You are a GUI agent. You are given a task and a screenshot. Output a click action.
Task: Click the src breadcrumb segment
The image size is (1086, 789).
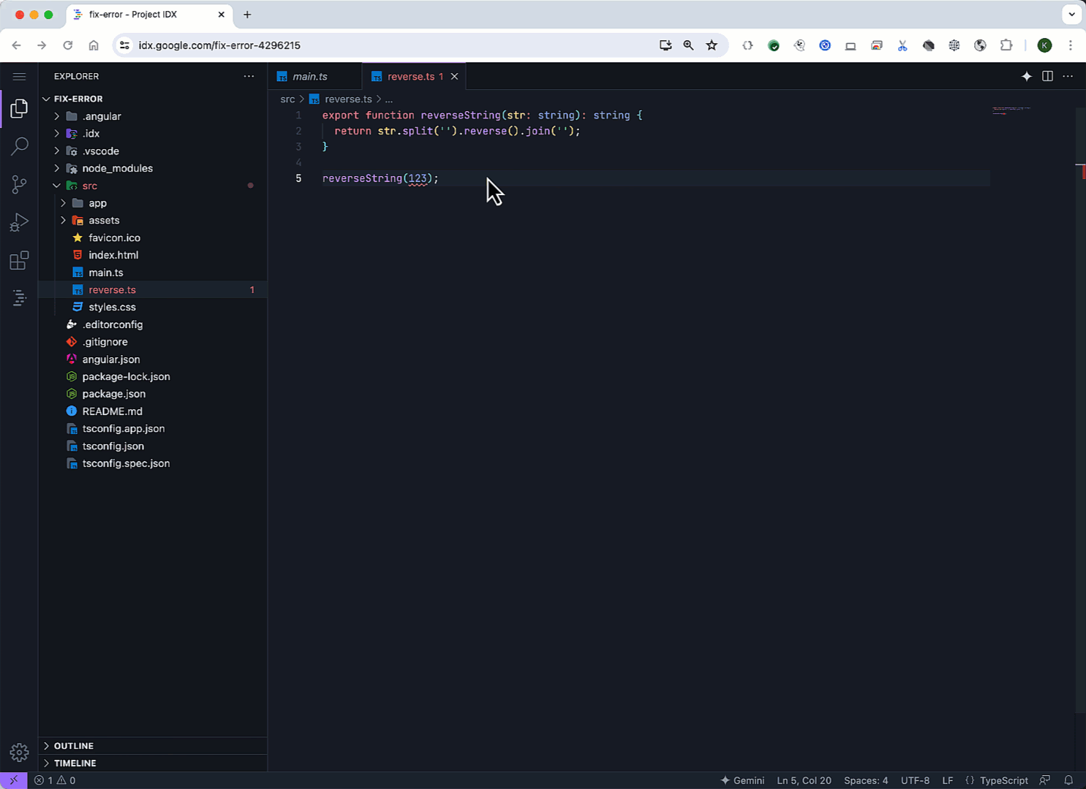point(287,99)
